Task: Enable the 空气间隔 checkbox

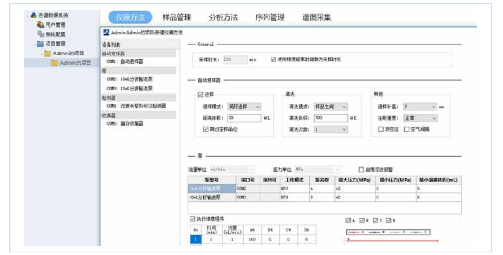Action: [407, 129]
